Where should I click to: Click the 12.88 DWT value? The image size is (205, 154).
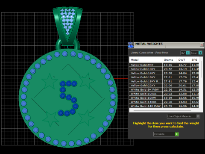182,94
